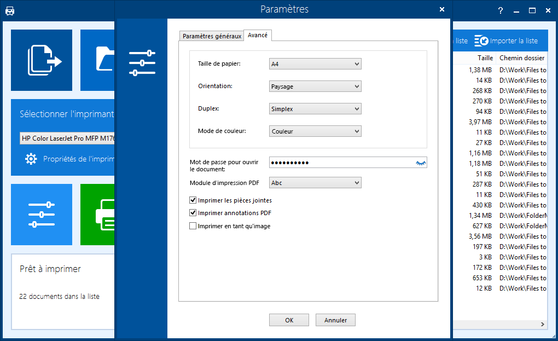558x341 pixels.
Task: Enable Imprimer en tant qu'image
Action: pyautogui.click(x=193, y=226)
